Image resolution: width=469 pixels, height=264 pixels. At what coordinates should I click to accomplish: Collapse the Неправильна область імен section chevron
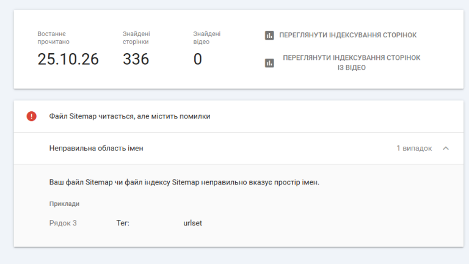(446, 148)
